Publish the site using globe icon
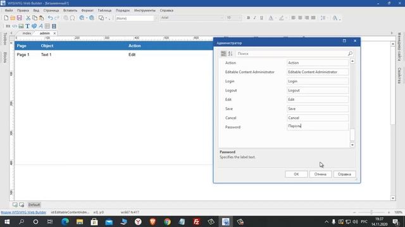 [92, 18]
